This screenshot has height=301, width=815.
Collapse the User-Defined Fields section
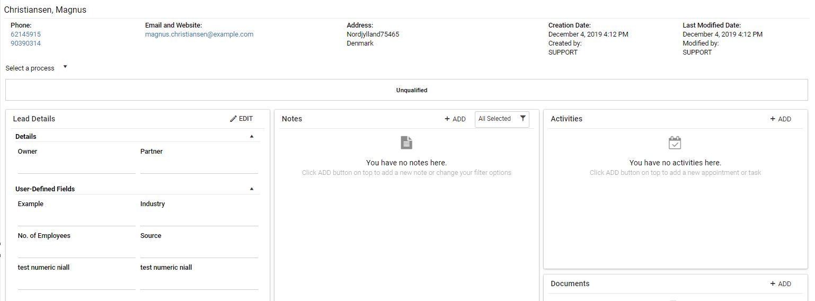[252, 189]
